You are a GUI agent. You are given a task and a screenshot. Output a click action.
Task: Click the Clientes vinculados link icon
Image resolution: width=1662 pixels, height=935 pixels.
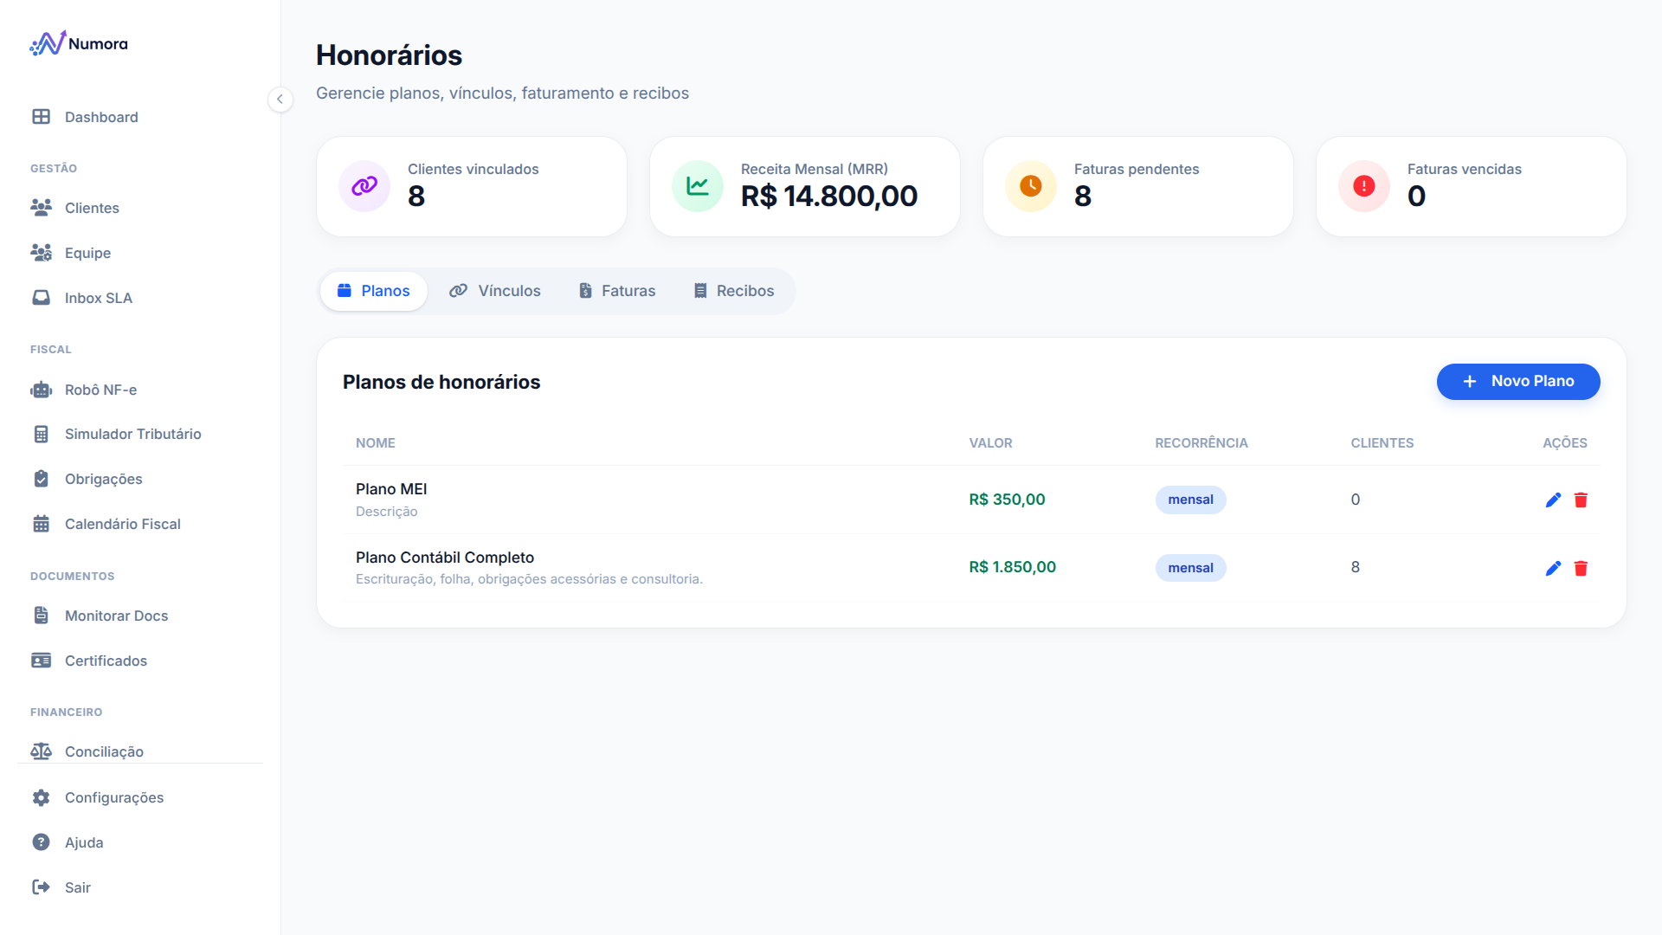click(x=364, y=186)
